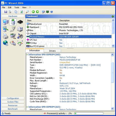Click green diamond icon in Mainboard header
Screen dimensions: 116x116
[x=113, y=16]
